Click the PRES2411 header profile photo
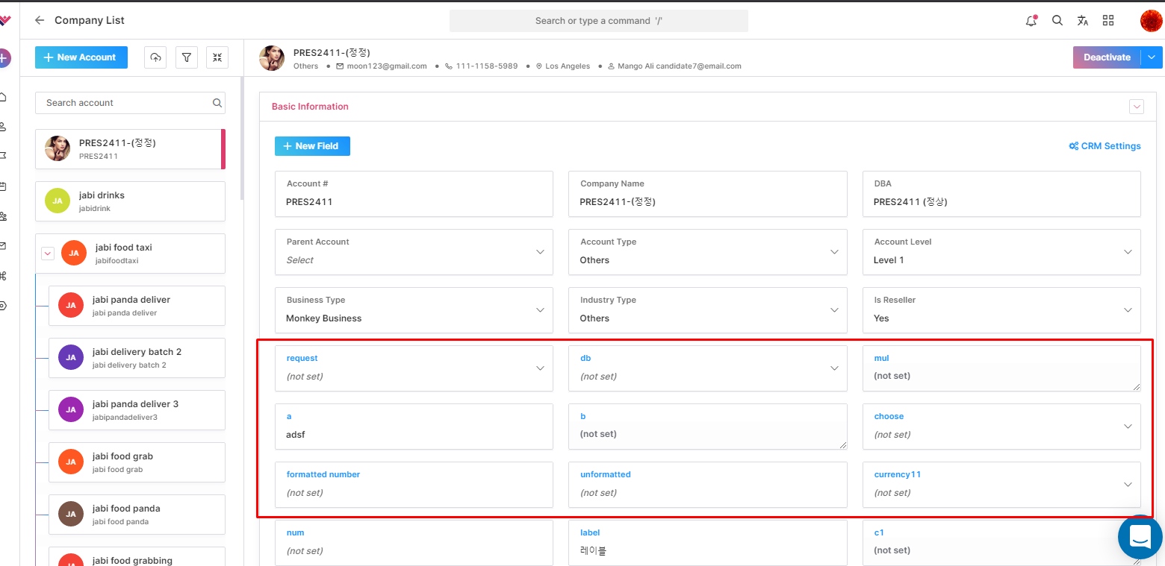Screen dimensions: 1165x566 pyautogui.click(x=272, y=58)
